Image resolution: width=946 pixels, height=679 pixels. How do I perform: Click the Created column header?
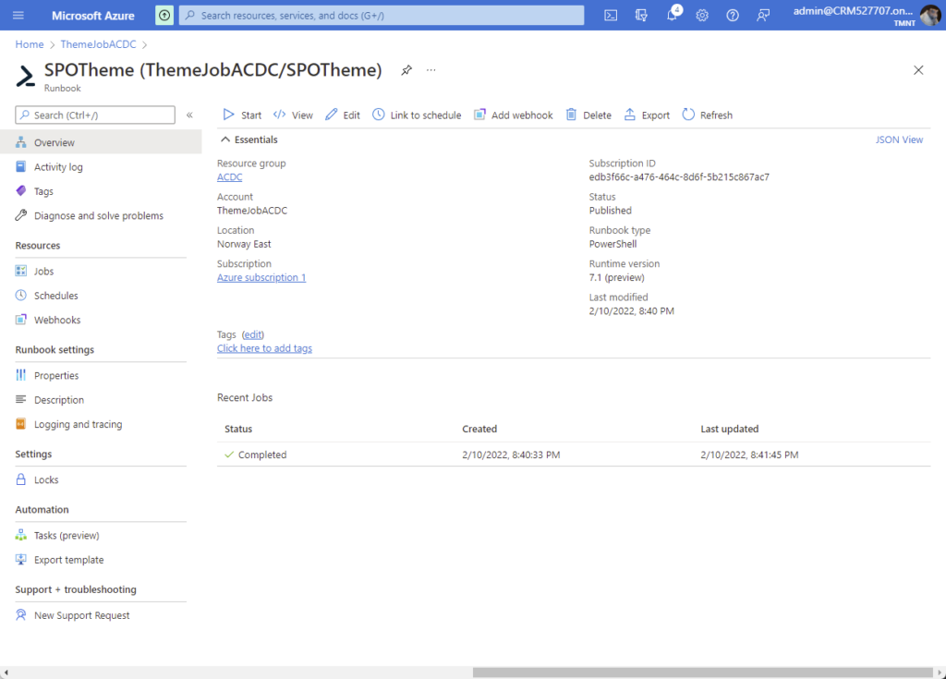(x=479, y=430)
